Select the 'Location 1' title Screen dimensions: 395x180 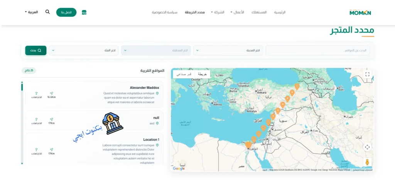[151, 140]
